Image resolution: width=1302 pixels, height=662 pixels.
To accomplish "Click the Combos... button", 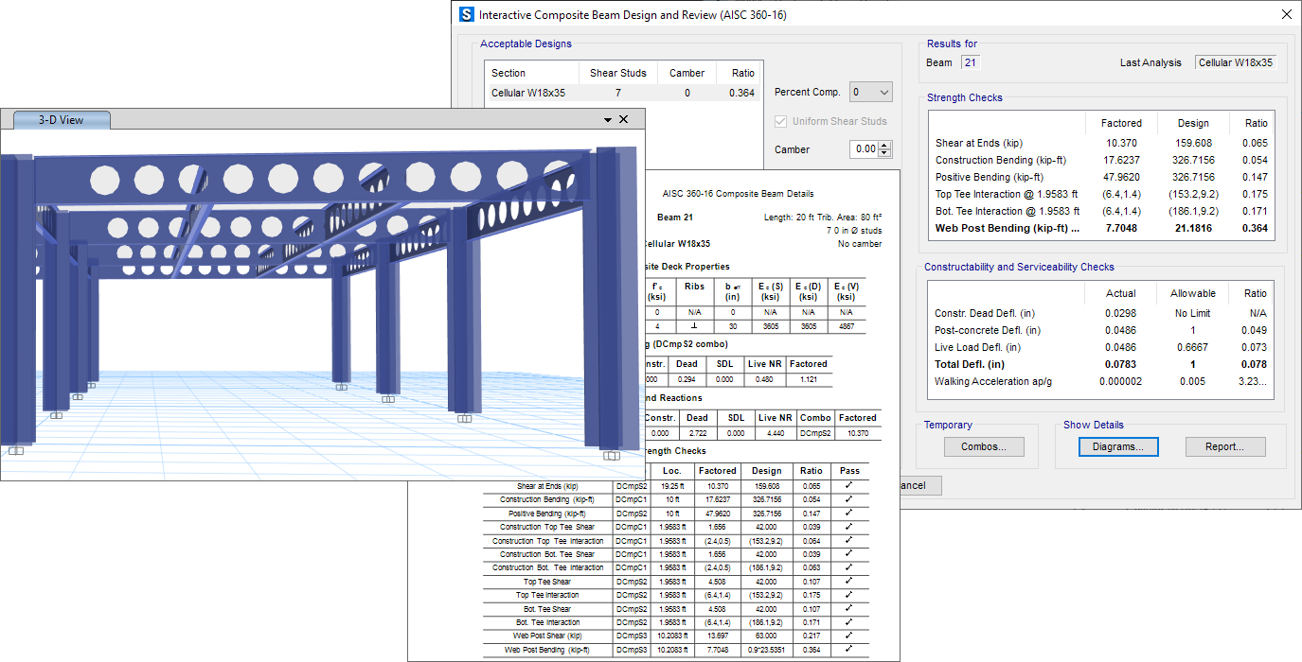I will [984, 446].
